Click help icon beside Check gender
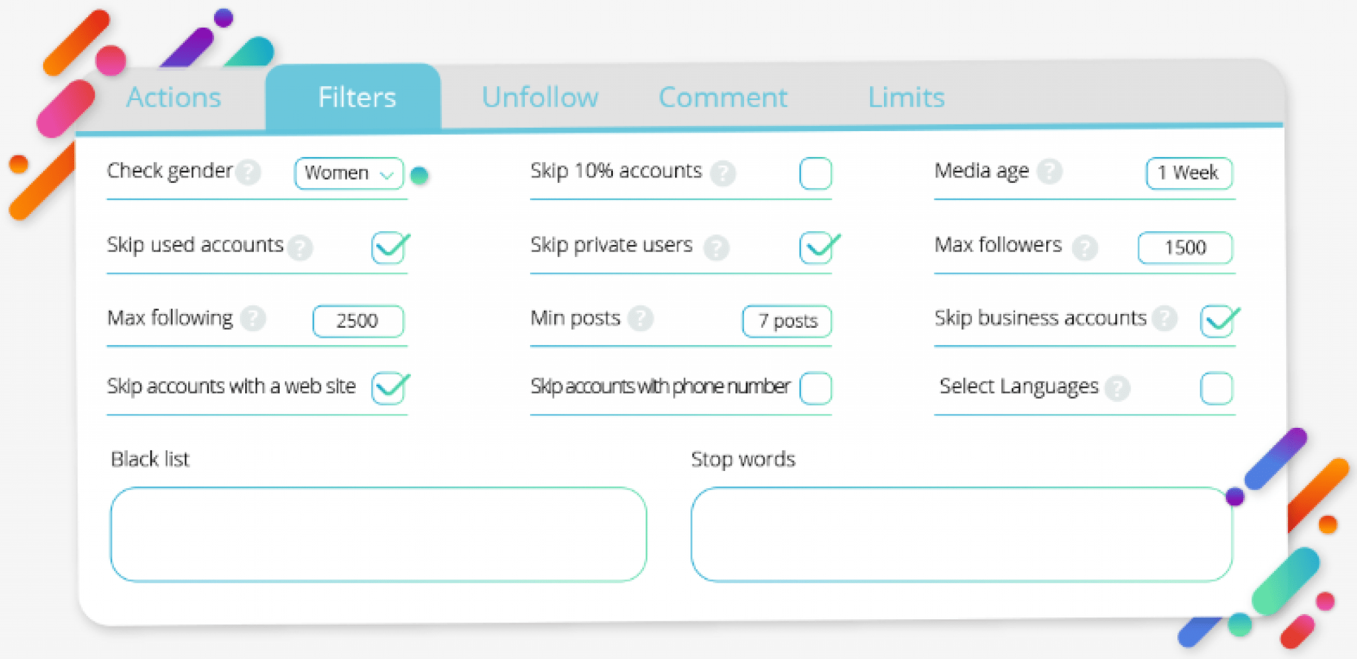Image resolution: width=1357 pixels, height=659 pixels. [x=249, y=172]
